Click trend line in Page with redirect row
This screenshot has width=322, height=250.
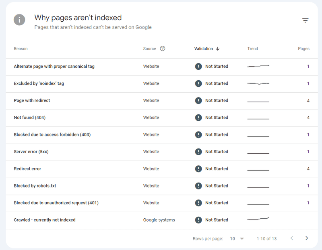pyautogui.click(x=258, y=102)
